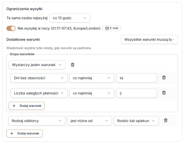This screenshot has width=184, height=144.
Task: Open the Rodzaj odbiorcy dropdown
Action: point(37,121)
